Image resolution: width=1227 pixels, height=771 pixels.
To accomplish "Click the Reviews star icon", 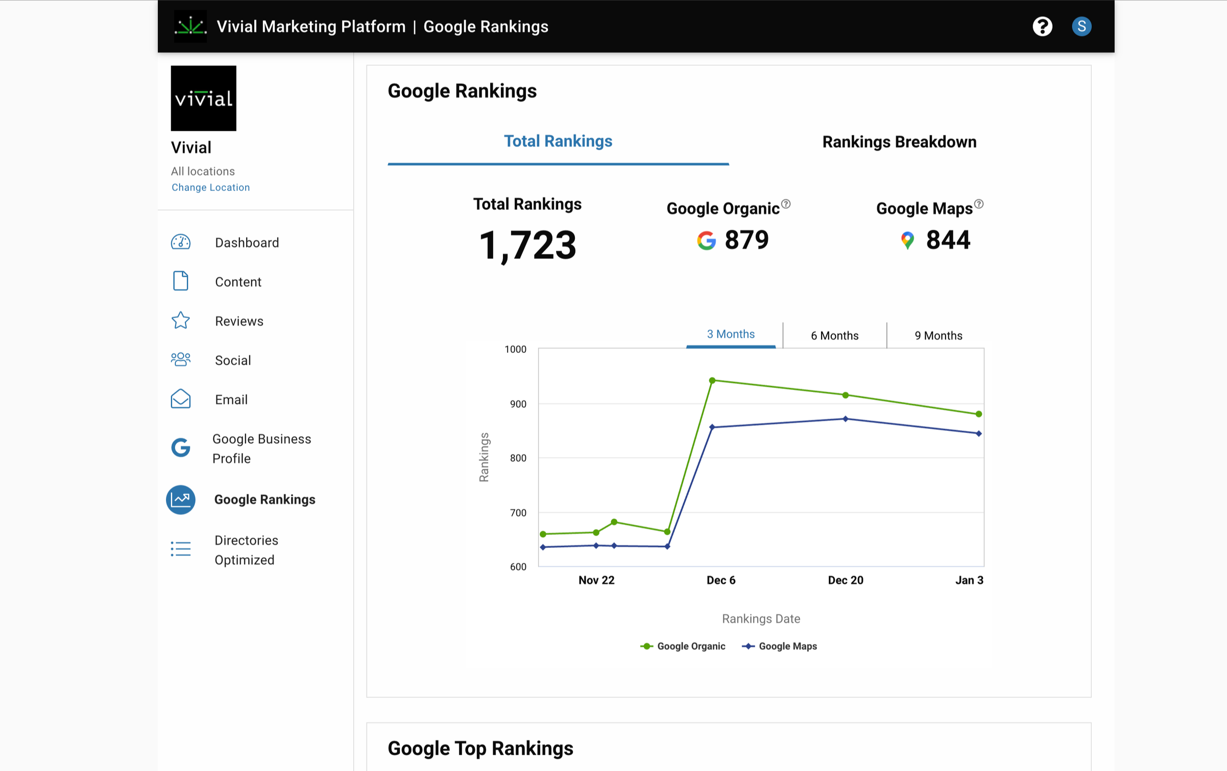I will click(x=180, y=321).
